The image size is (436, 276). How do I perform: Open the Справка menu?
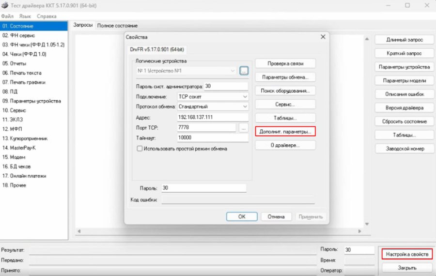click(x=47, y=16)
